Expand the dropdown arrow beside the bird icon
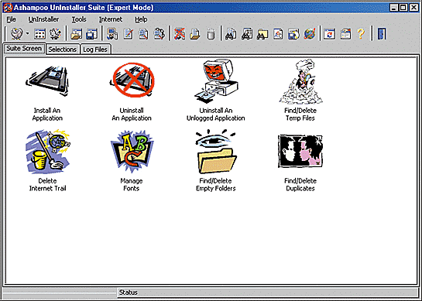 [x=27, y=33]
